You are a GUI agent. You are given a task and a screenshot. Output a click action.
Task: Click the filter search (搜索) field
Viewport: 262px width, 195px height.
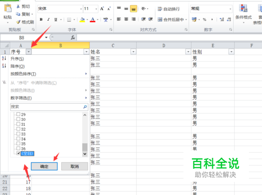click(x=49, y=107)
